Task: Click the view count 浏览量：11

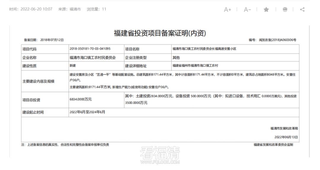Action: click(x=96, y=9)
